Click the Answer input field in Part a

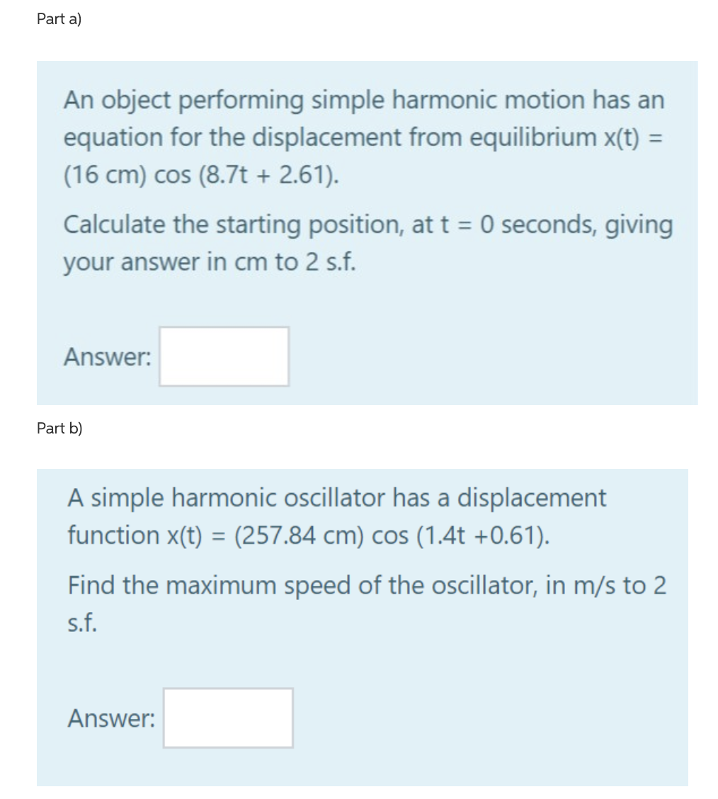tap(224, 356)
